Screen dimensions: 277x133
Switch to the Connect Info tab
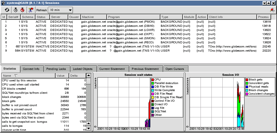pyautogui.click(x=31, y=69)
